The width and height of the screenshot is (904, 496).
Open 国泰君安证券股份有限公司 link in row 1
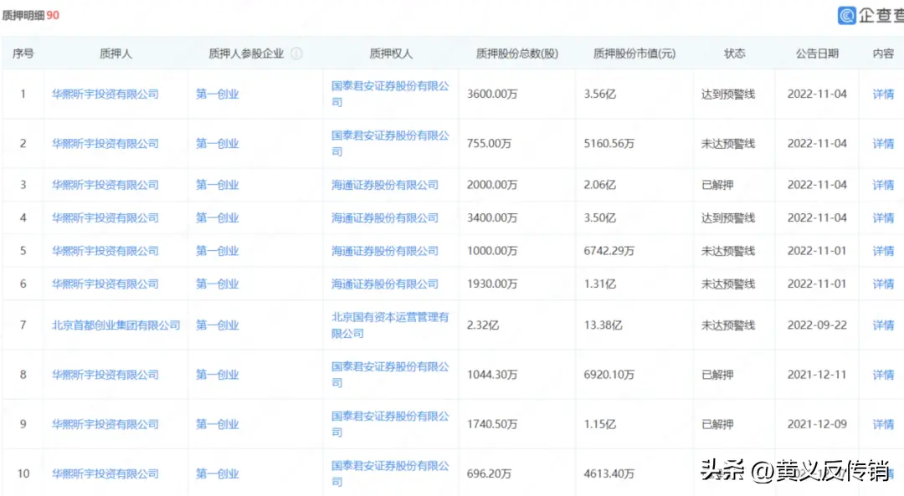pyautogui.click(x=390, y=94)
